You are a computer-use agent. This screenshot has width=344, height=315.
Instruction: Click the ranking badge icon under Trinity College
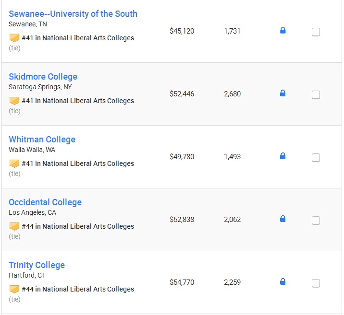click(x=14, y=289)
